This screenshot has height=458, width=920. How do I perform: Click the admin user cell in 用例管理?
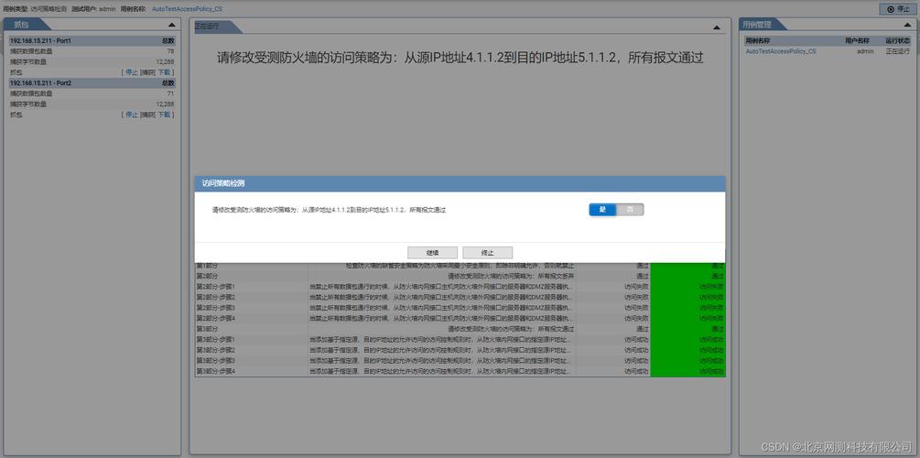tap(865, 51)
